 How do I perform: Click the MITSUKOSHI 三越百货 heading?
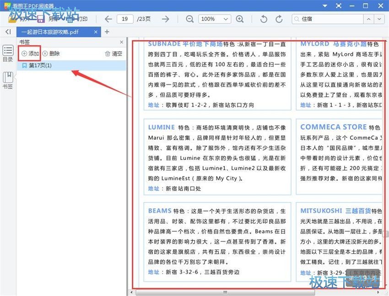tap(335, 211)
